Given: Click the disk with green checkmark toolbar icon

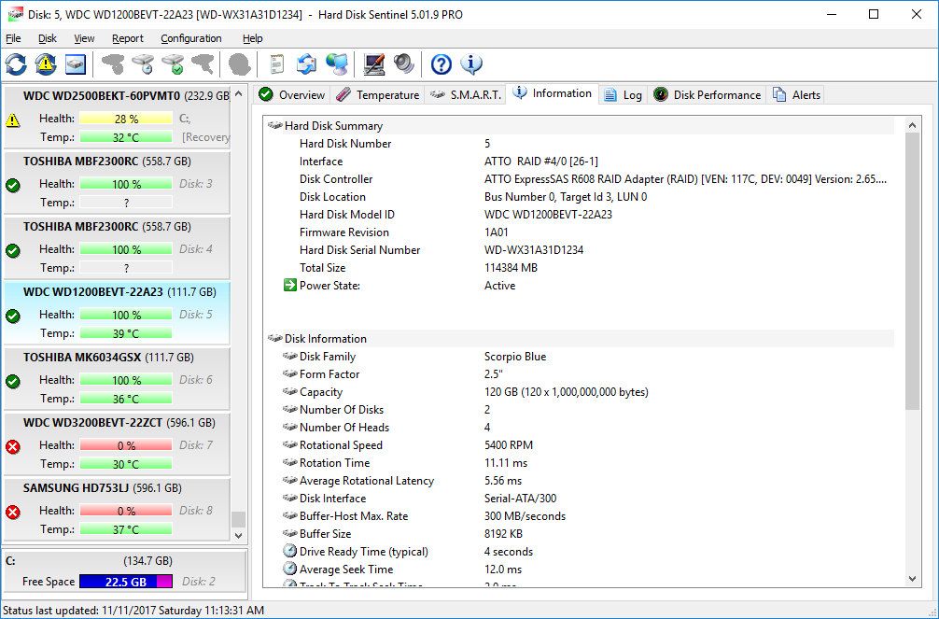Looking at the screenshot, I should click(x=174, y=64).
